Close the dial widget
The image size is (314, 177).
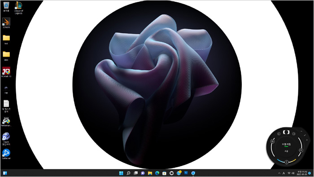pyautogui.click(x=307, y=140)
